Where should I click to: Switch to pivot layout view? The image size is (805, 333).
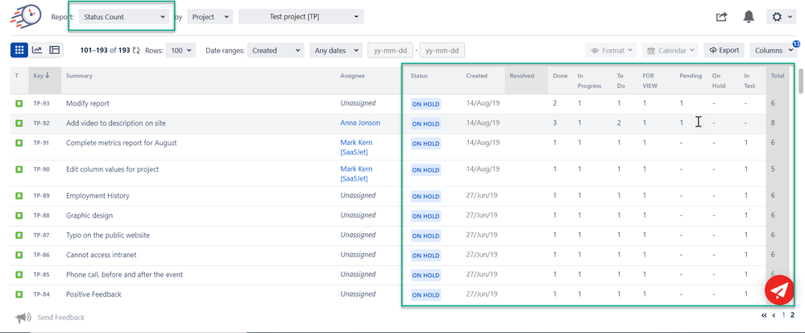click(x=55, y=50)
